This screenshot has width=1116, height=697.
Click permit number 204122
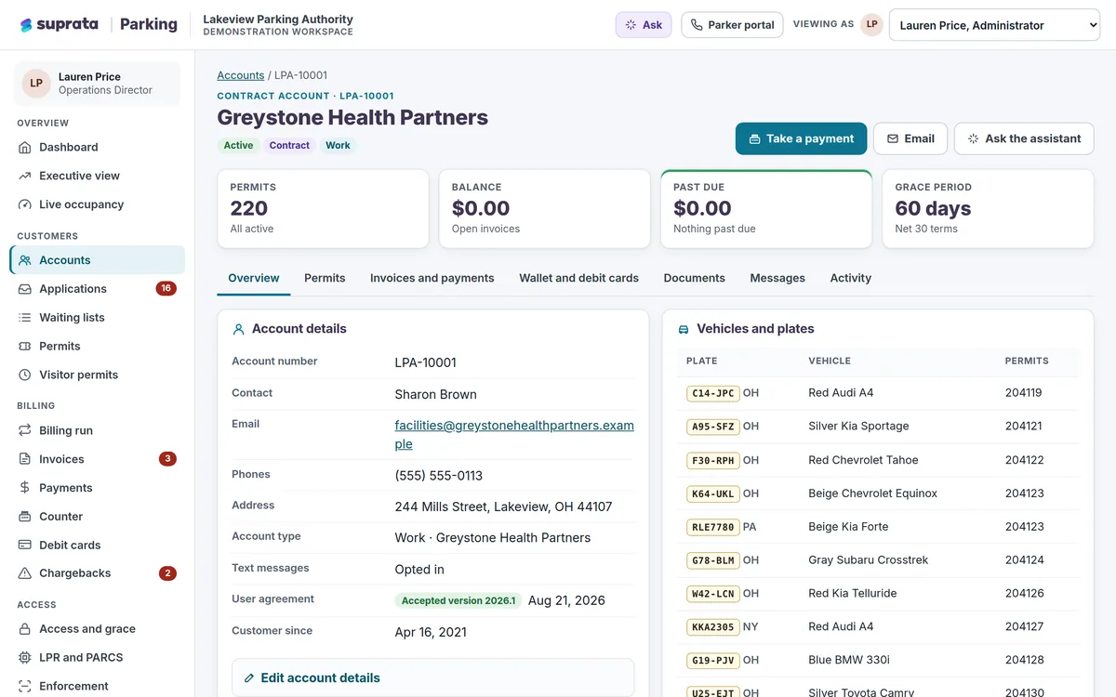(1024, 460)
